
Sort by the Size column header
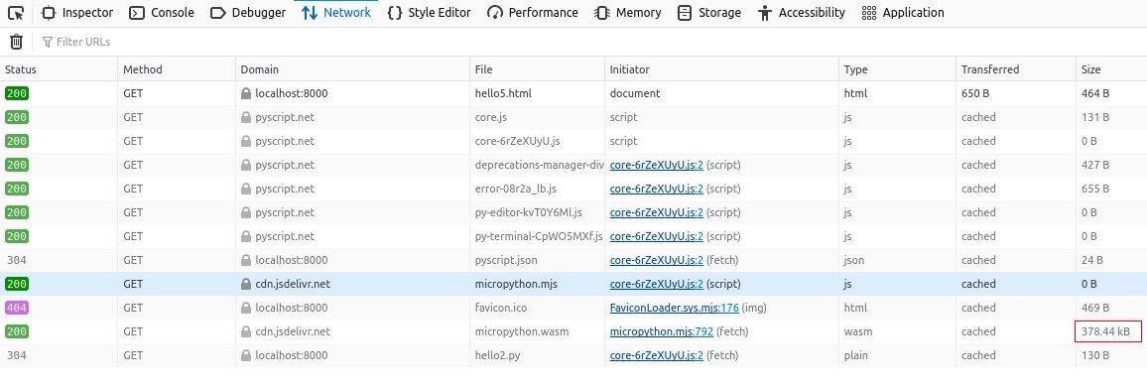(x=1111, y=69)
